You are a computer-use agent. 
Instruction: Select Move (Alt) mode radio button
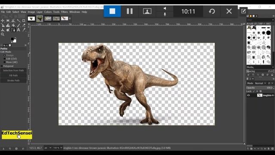5,62
